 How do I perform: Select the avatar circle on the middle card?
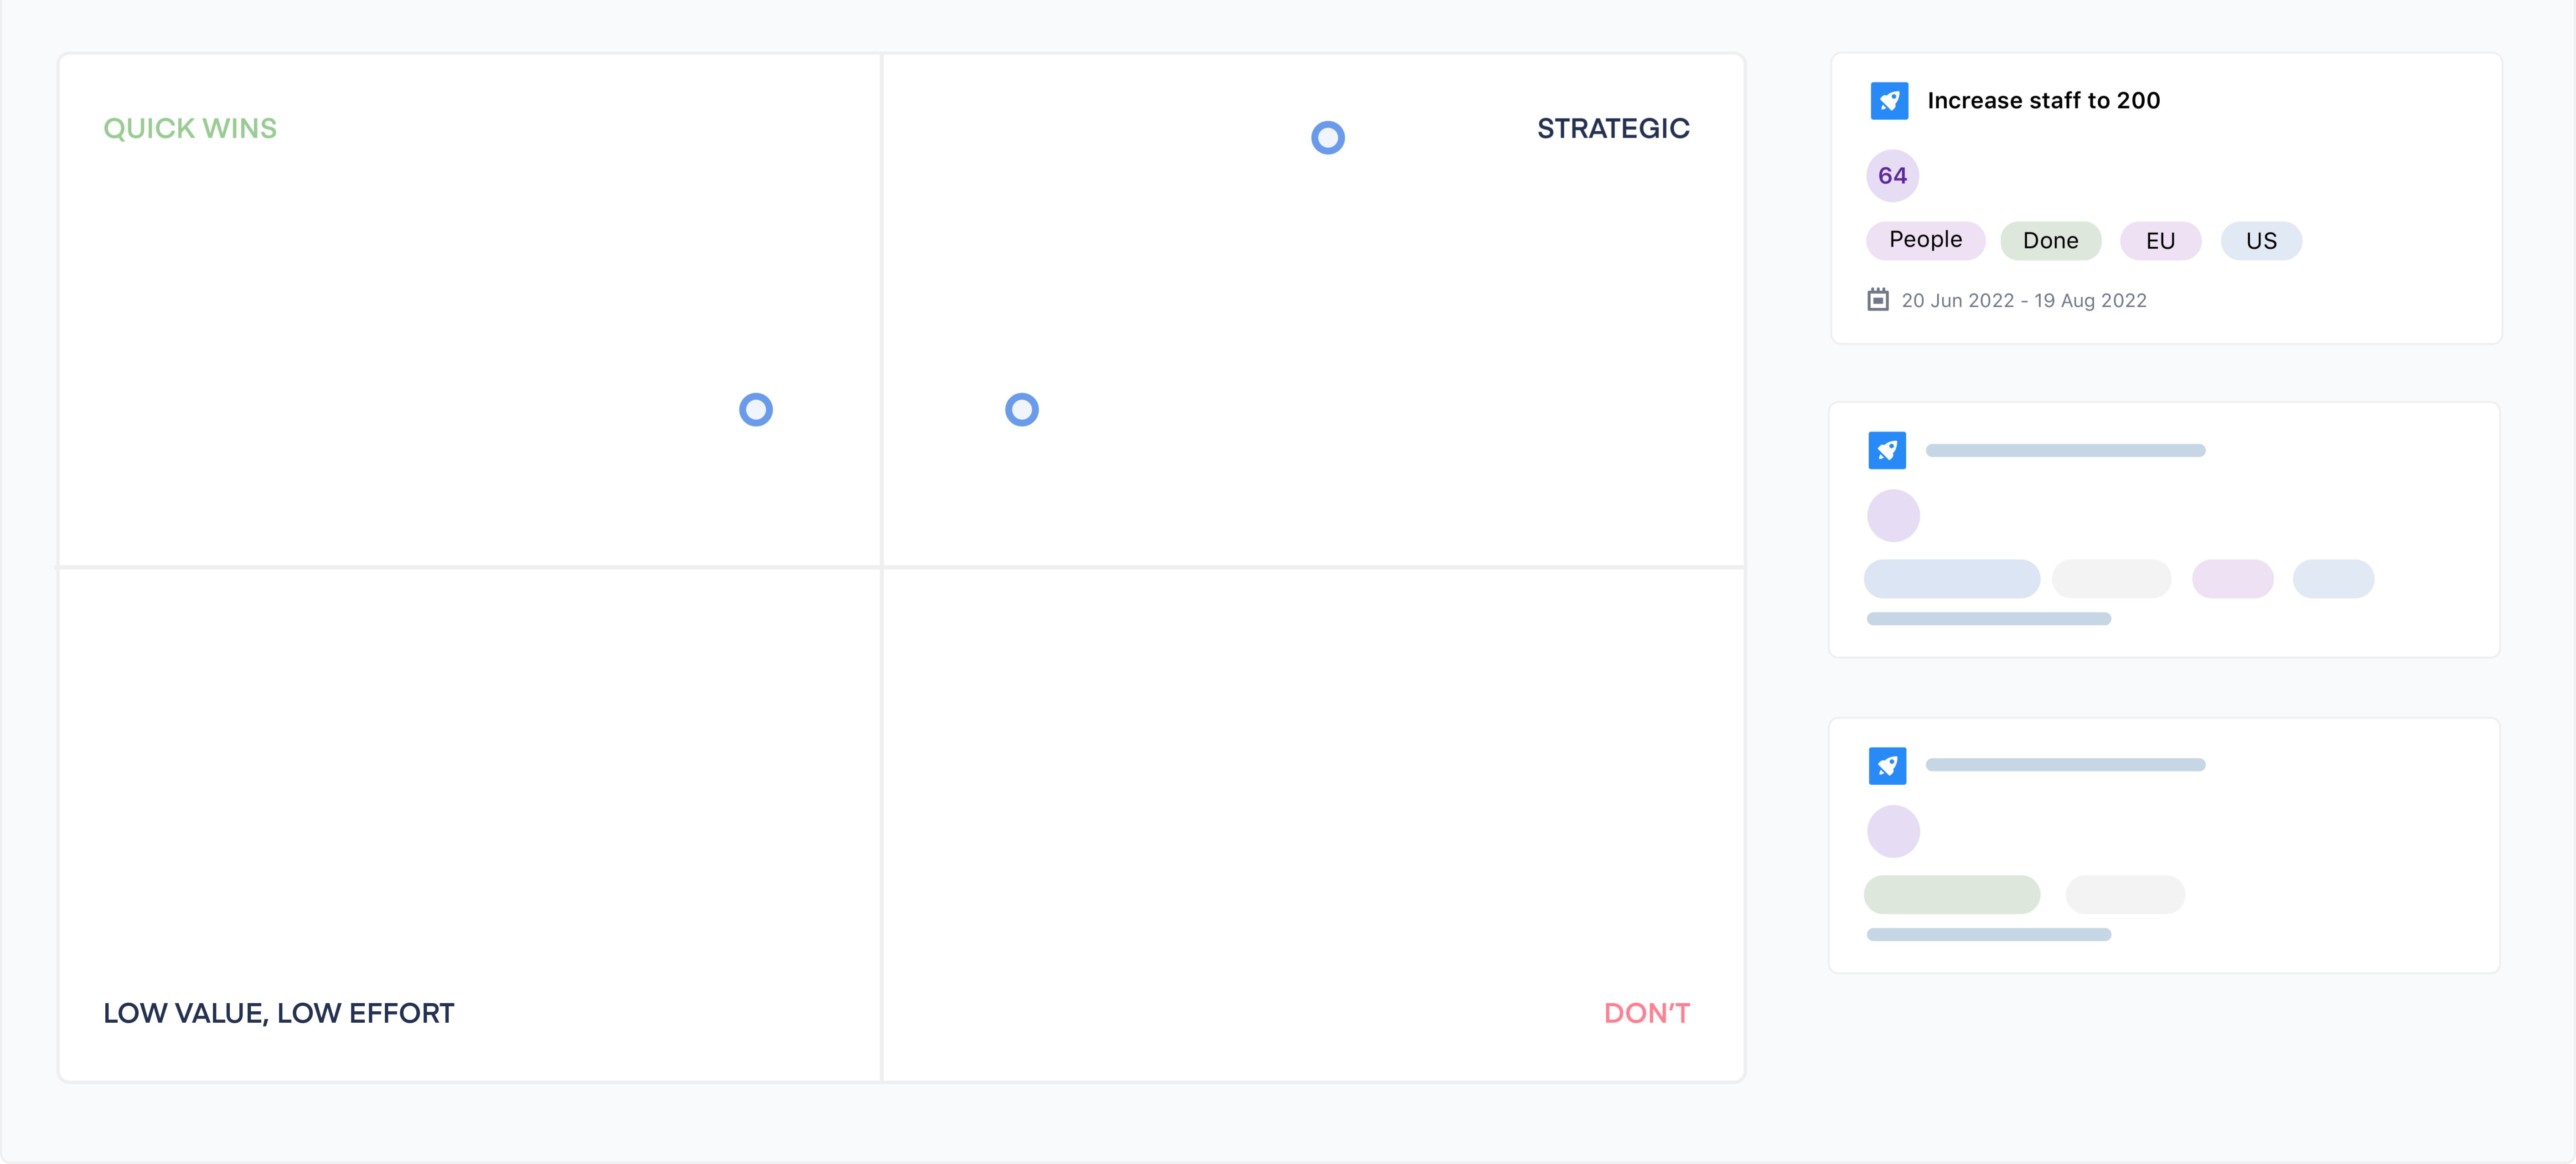tap(1894, 516)
